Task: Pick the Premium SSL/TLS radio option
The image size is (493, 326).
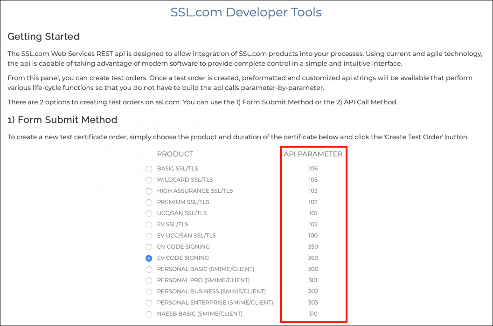Action: [149, 203]
